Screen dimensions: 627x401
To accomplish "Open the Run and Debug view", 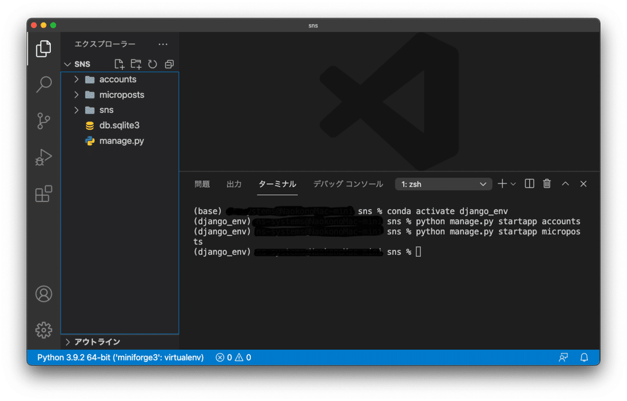I will pyautogui.click(x=43, y=157).
